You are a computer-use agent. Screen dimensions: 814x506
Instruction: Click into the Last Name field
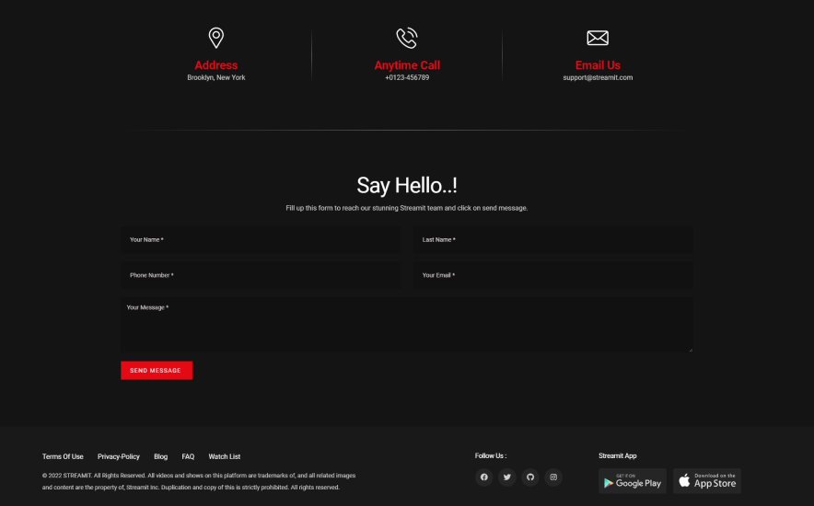pos(552,240)
